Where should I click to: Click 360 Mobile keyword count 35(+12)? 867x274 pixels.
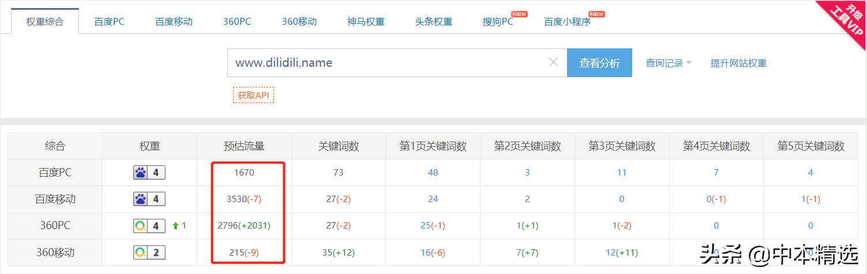click(x=339, y=253)
